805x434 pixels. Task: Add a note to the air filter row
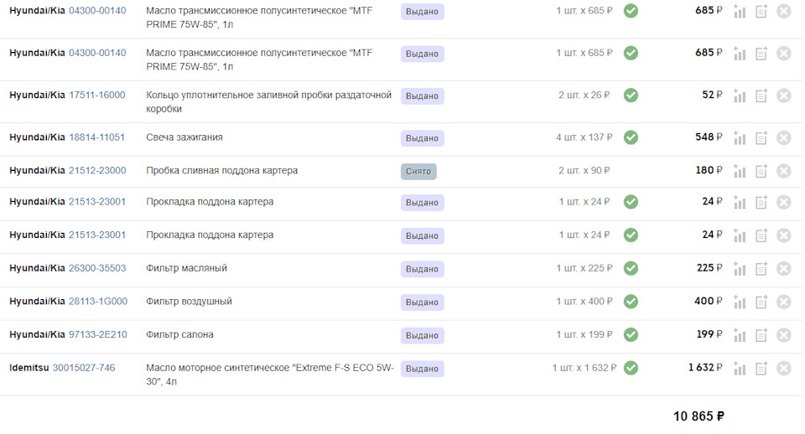pos(761,302)
